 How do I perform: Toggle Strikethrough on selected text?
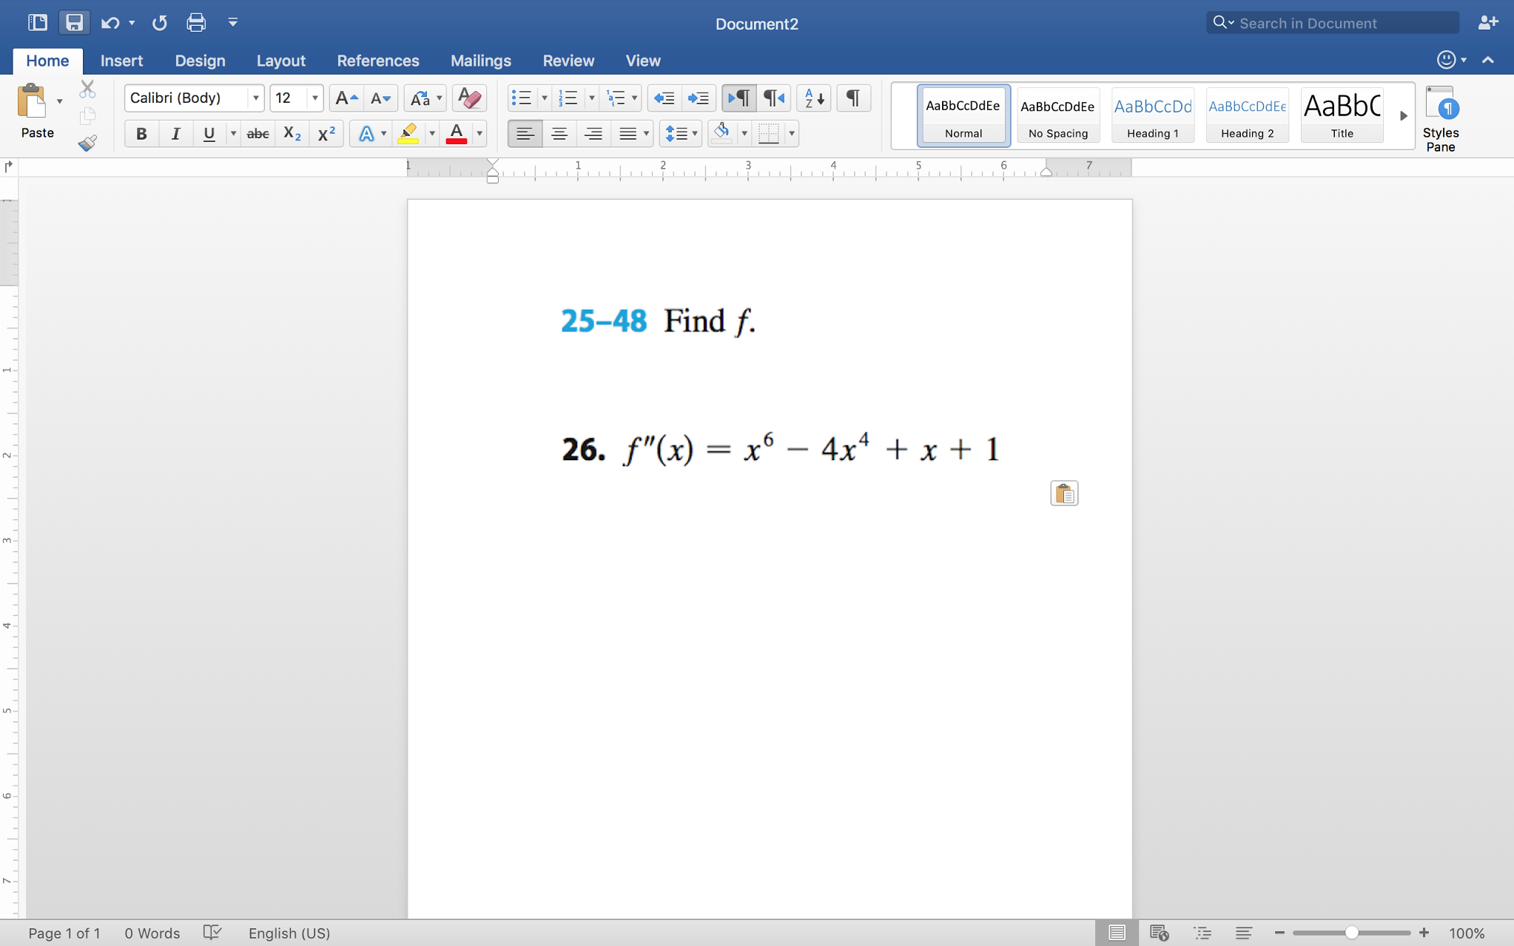[x=257, y=133]
